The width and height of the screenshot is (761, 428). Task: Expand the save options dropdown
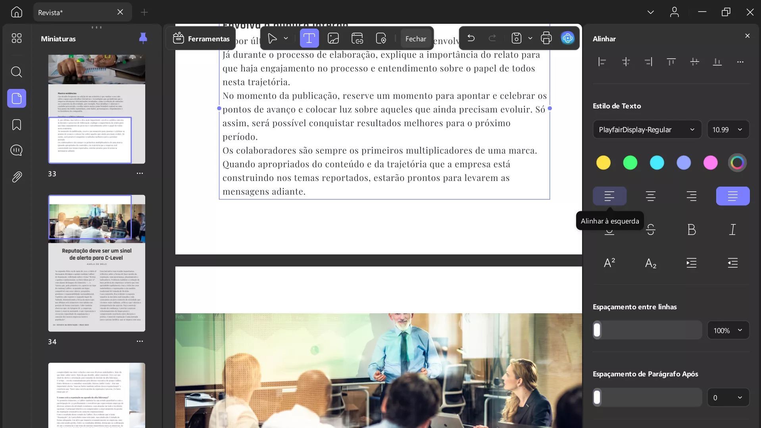pos(530,39)
